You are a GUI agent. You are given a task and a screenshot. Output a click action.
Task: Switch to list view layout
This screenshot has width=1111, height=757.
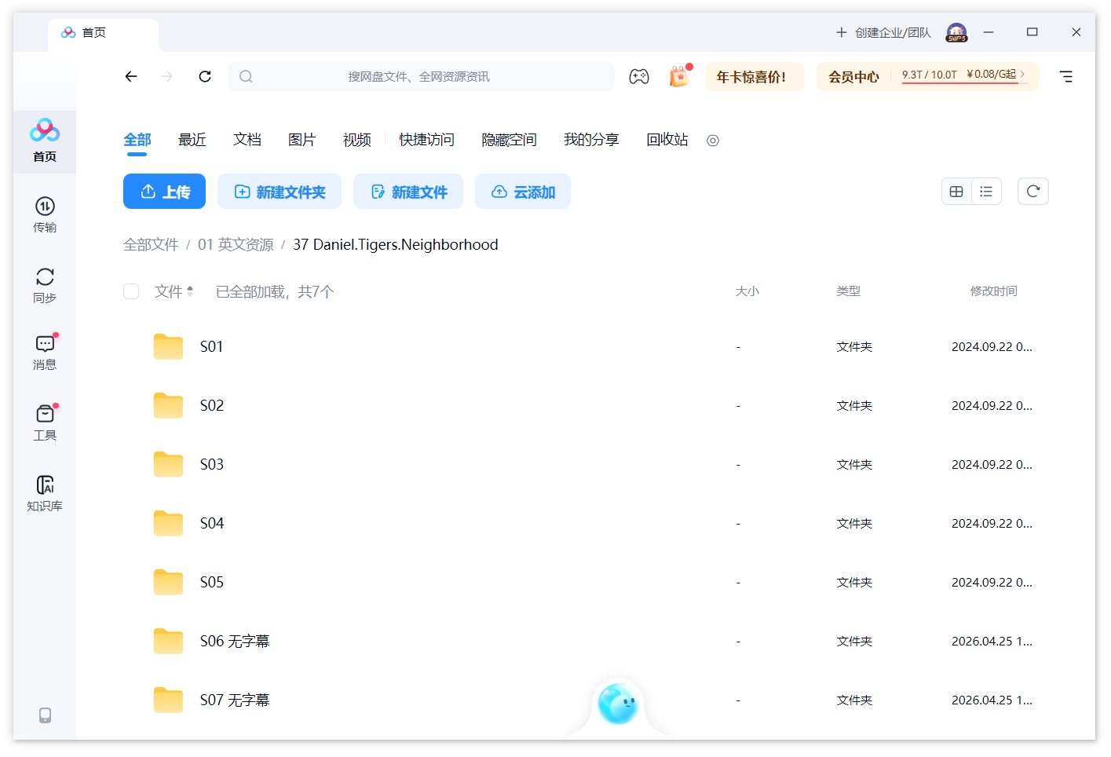coord(986,192)
